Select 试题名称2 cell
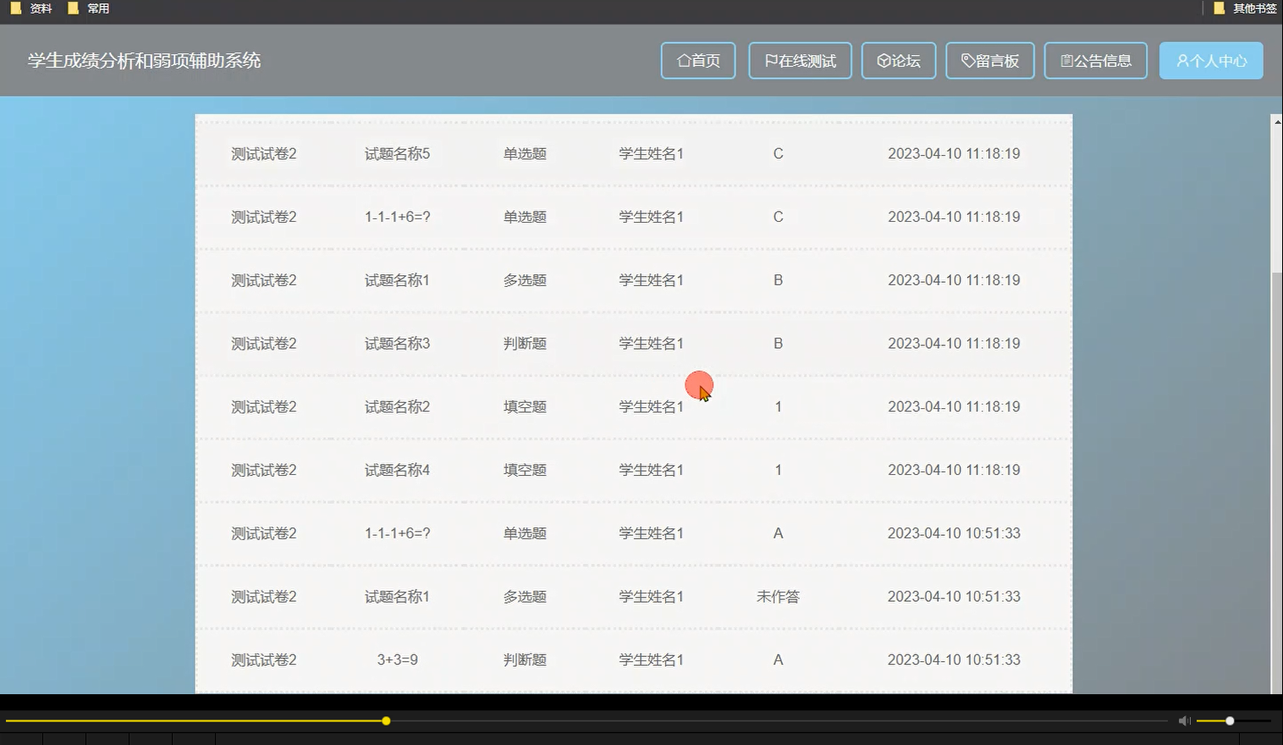 click(397, 407)
